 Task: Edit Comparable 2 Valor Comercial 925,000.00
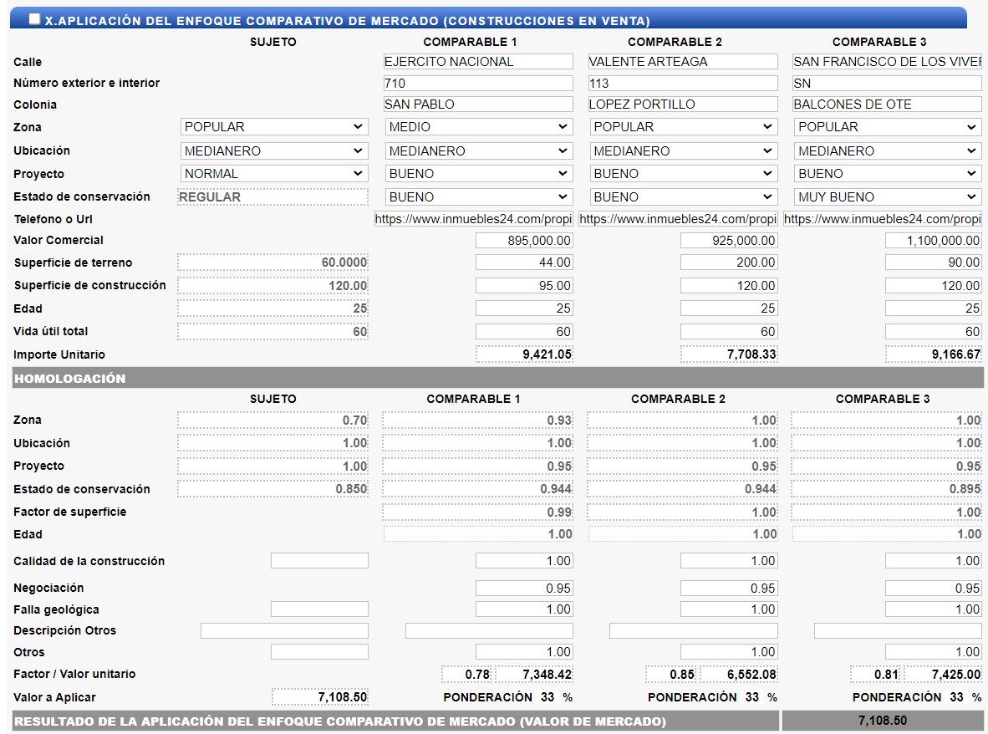(x=729, y=241)
